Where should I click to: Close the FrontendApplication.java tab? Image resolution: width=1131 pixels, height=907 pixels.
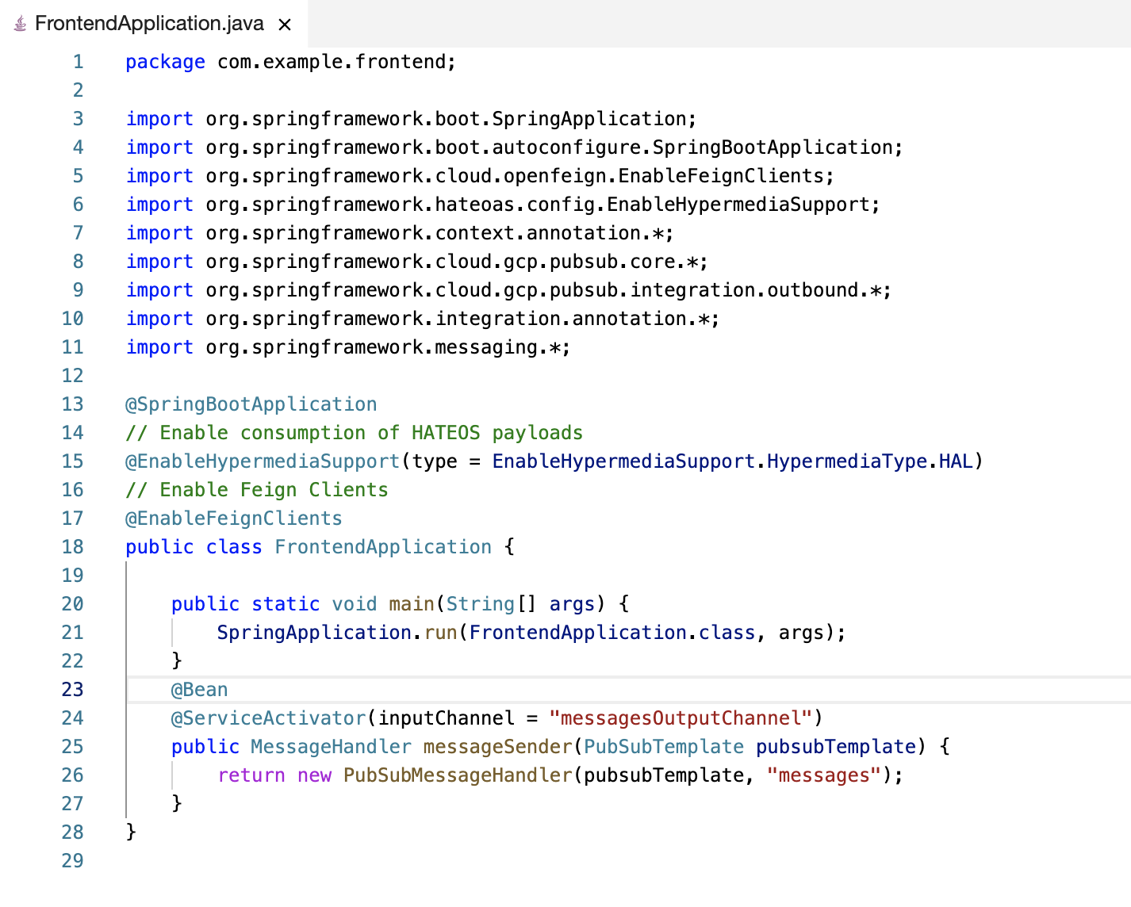click(x=285, y=25)
